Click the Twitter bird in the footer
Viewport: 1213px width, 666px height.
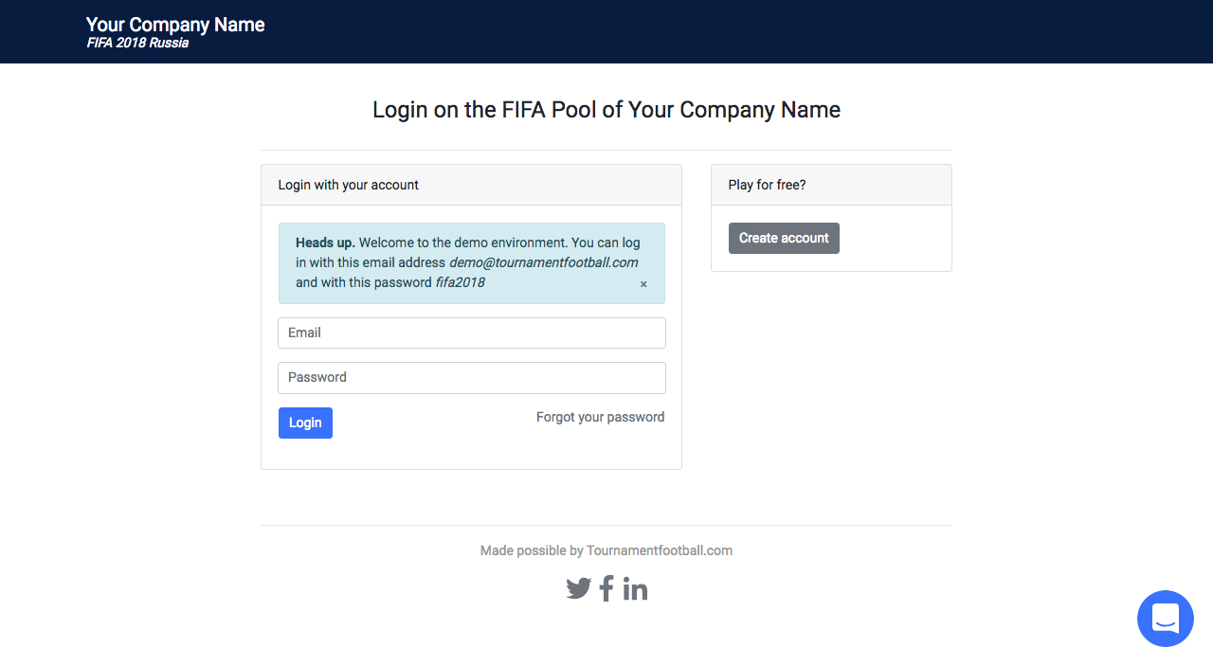coord(578,588)
